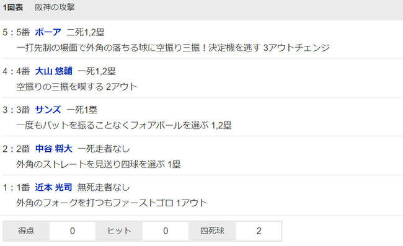The width and height of the screenshot is (403, 246).
Task: Click ファーストゴロ 1アウト description
Action: [x=112, y=203]
